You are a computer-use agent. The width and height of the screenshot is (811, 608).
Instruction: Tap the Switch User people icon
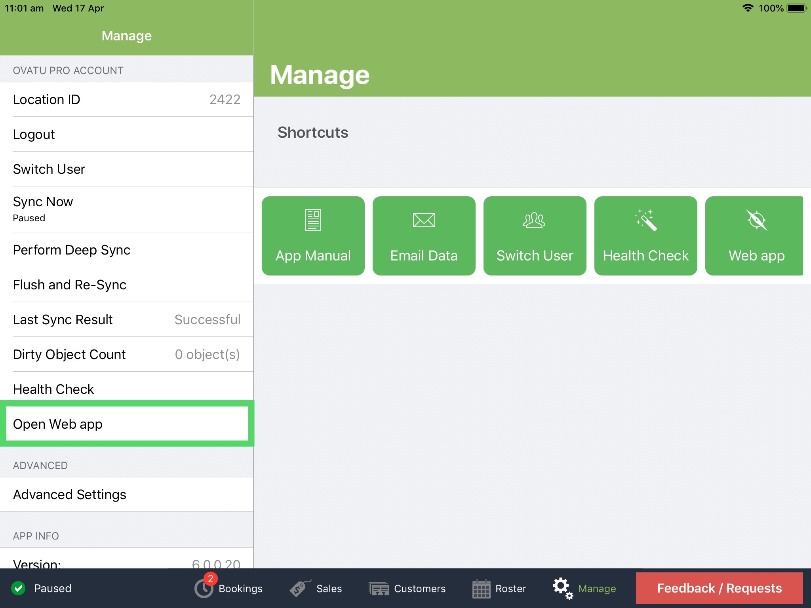(x=534, y=220)
